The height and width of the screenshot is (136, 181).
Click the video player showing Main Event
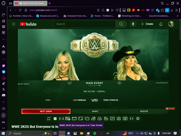coord(93,71)
